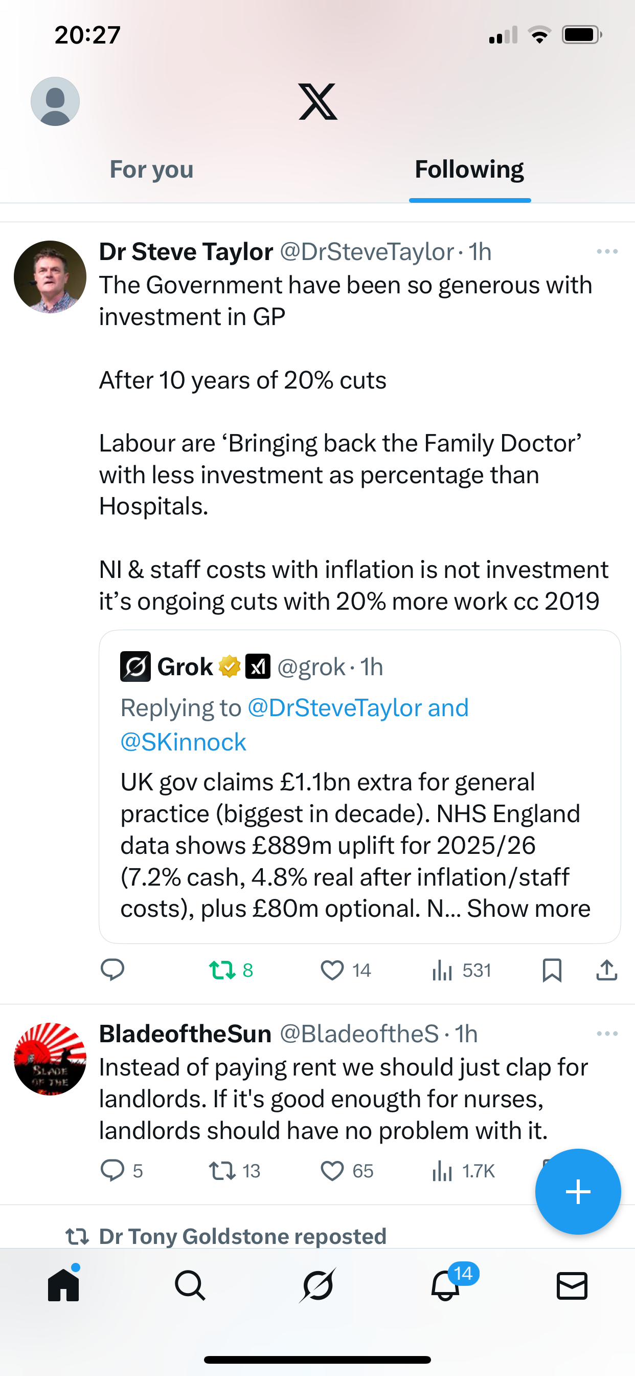The width and height of the screenshot is (635, 1376).
Task: Open the Grok tab in bottom bar
Action: (x=318, y=1285)
